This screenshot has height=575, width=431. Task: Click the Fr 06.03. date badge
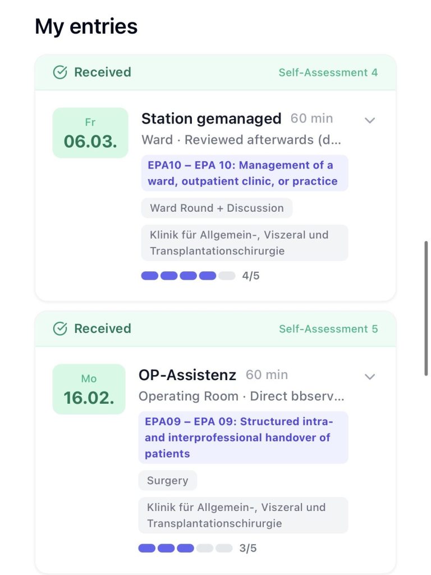point(90,133)
